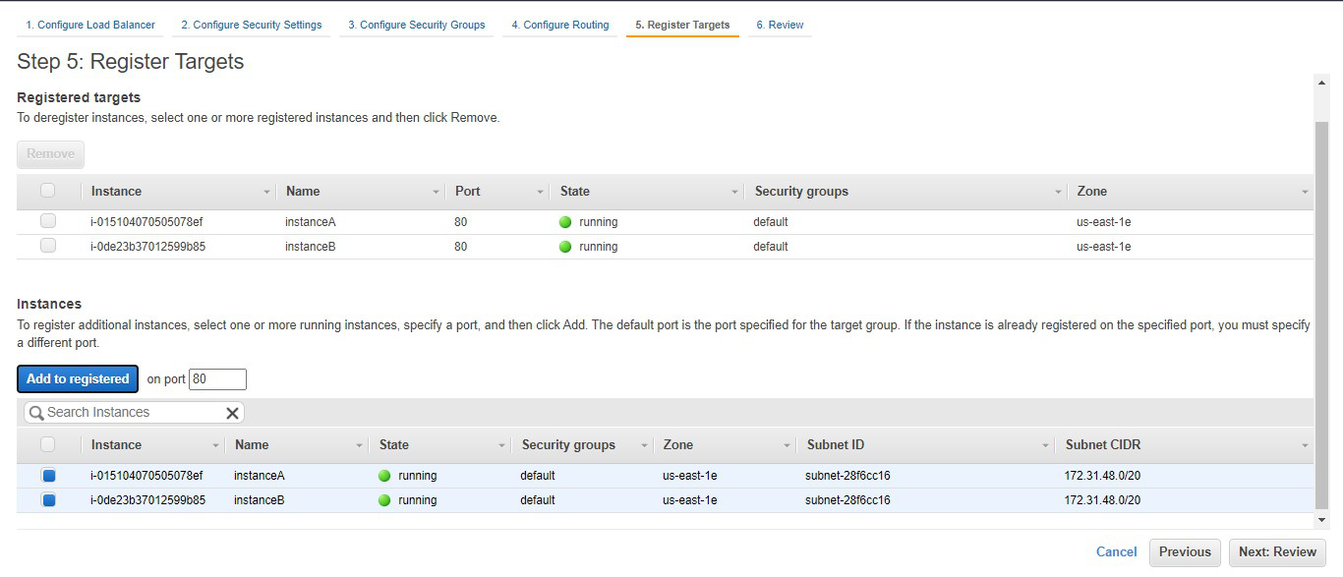1343x577 pixels.
Task: Click the magnifier icon in Search Instances
Action: click(x=36, y=413)
